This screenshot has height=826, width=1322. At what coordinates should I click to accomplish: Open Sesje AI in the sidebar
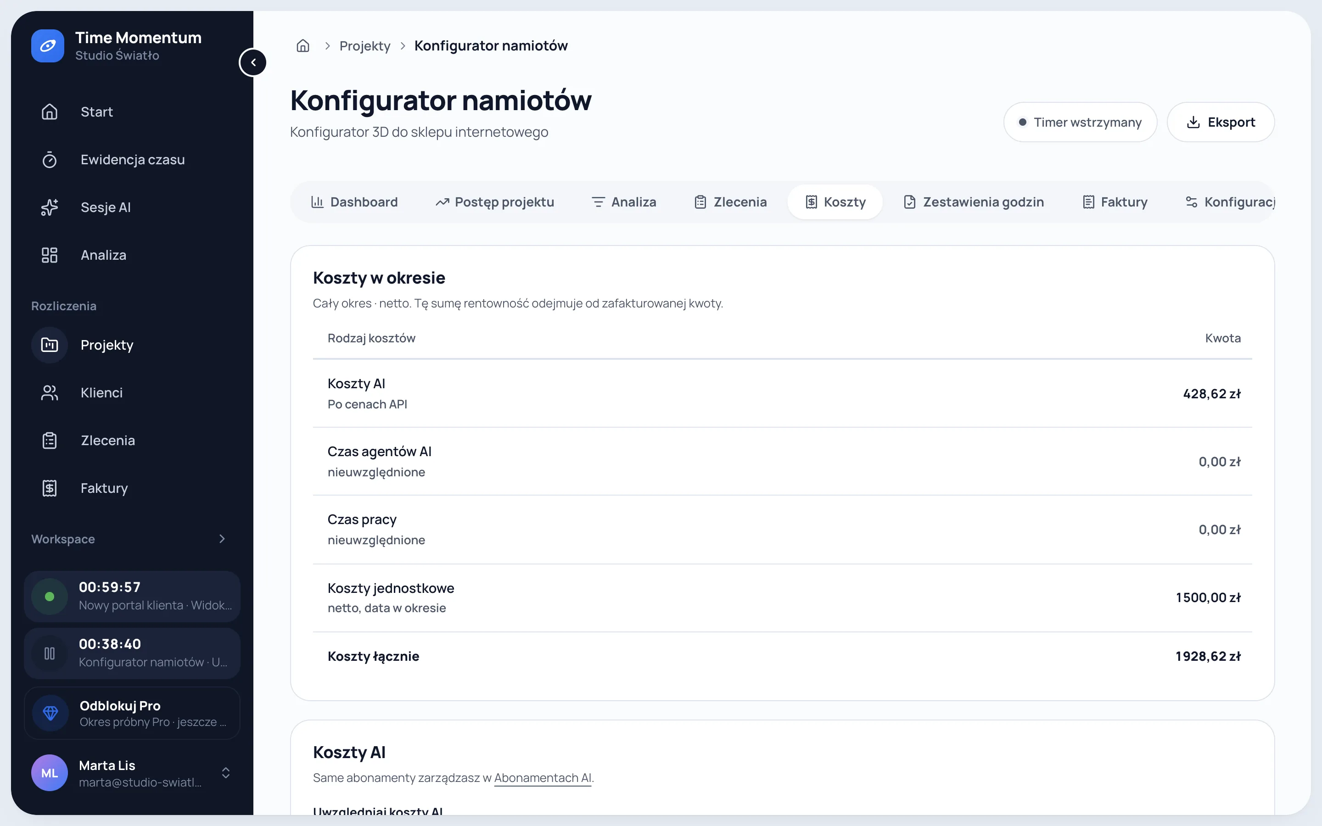click(x=132, y=207)
